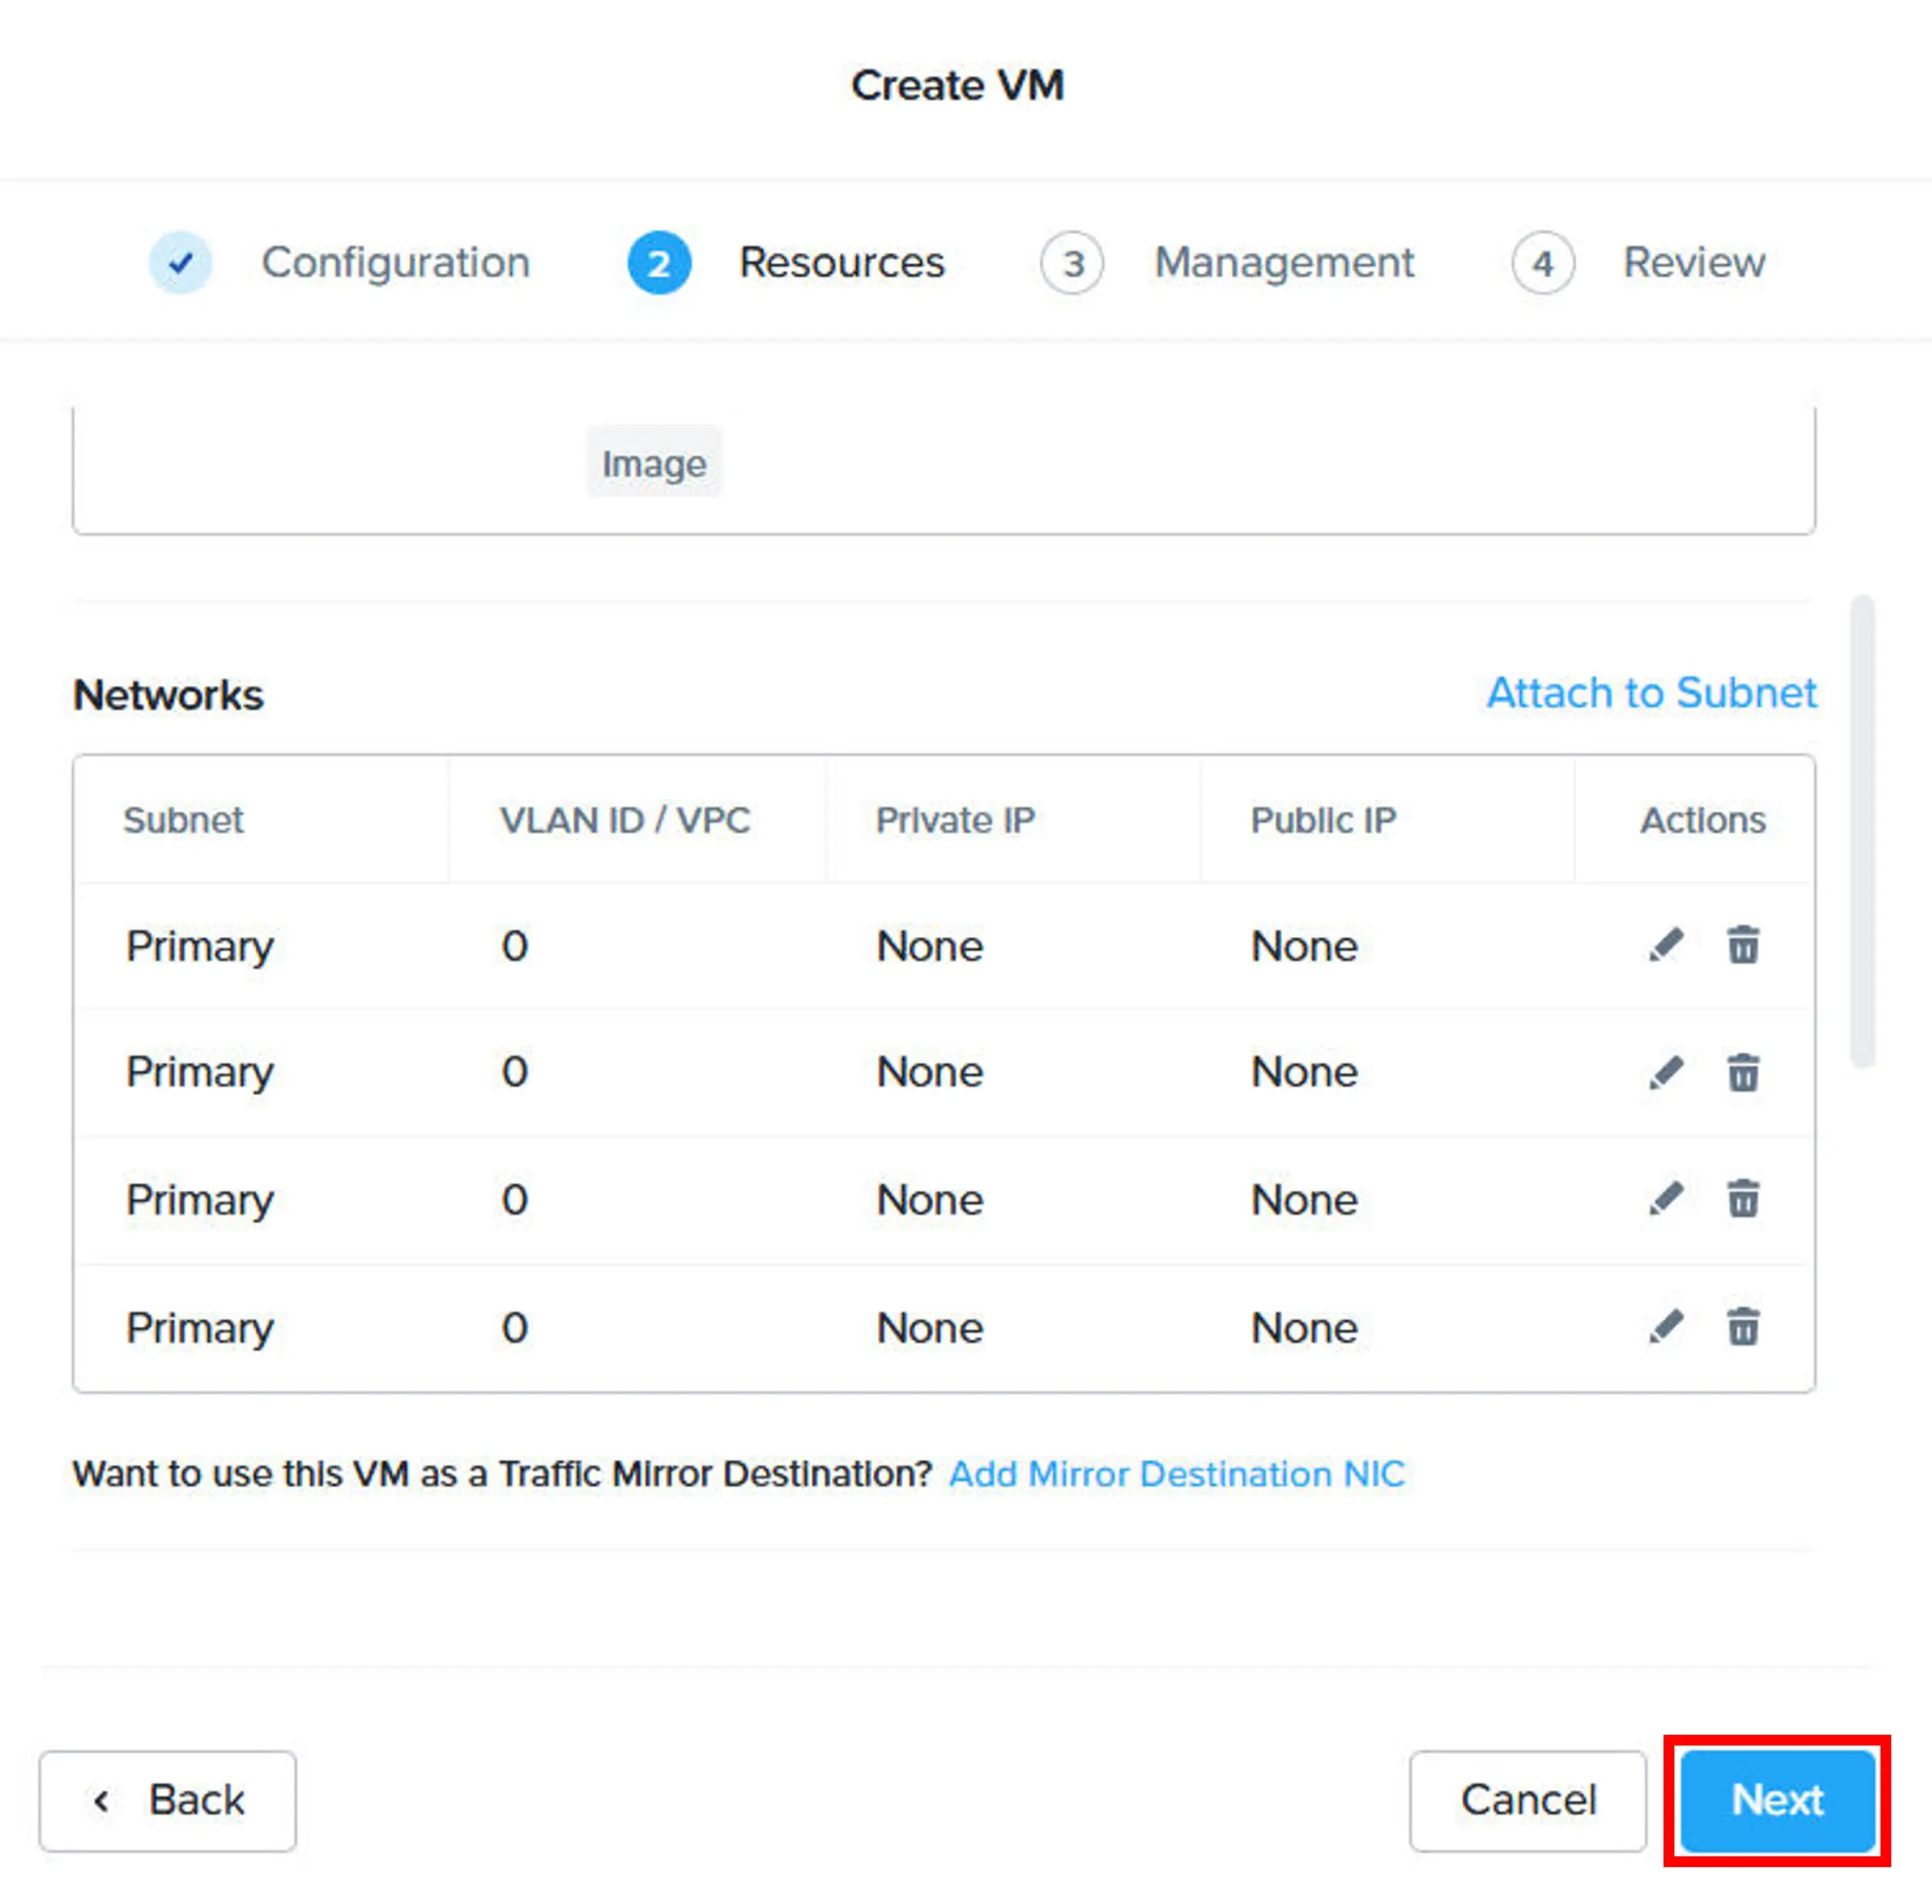Open the Management step tab

tap(1227, 263)
